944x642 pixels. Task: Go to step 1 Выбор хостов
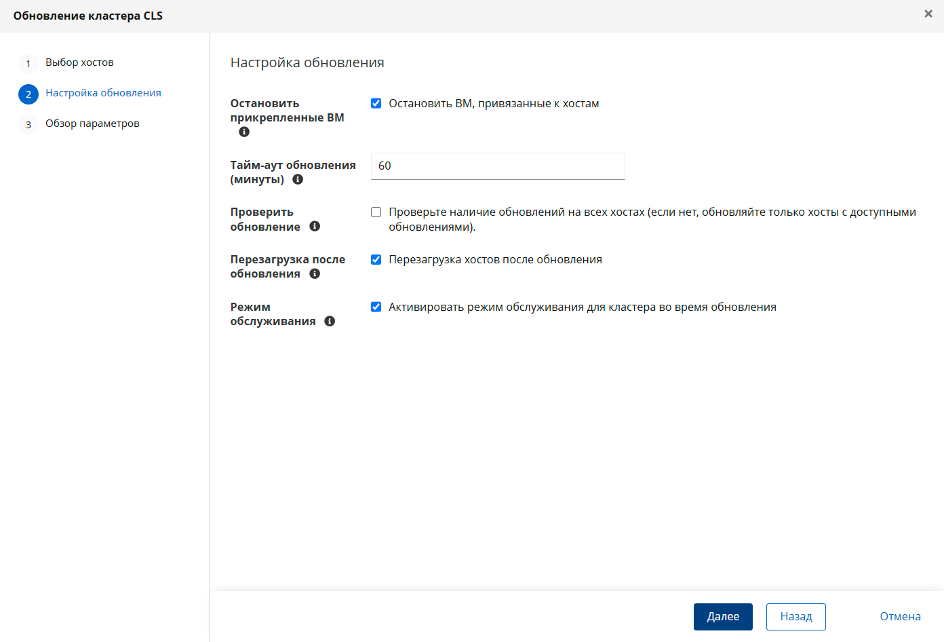pos(79,62)
